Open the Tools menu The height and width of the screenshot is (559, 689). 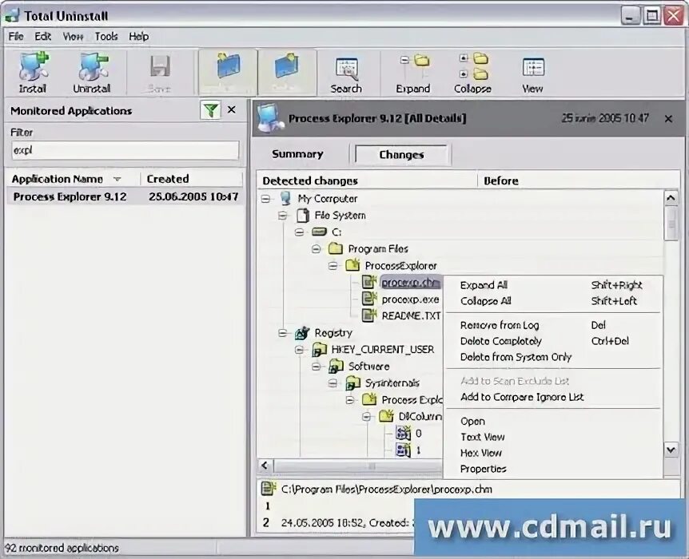pyautogui.click(x=106, y=37)
